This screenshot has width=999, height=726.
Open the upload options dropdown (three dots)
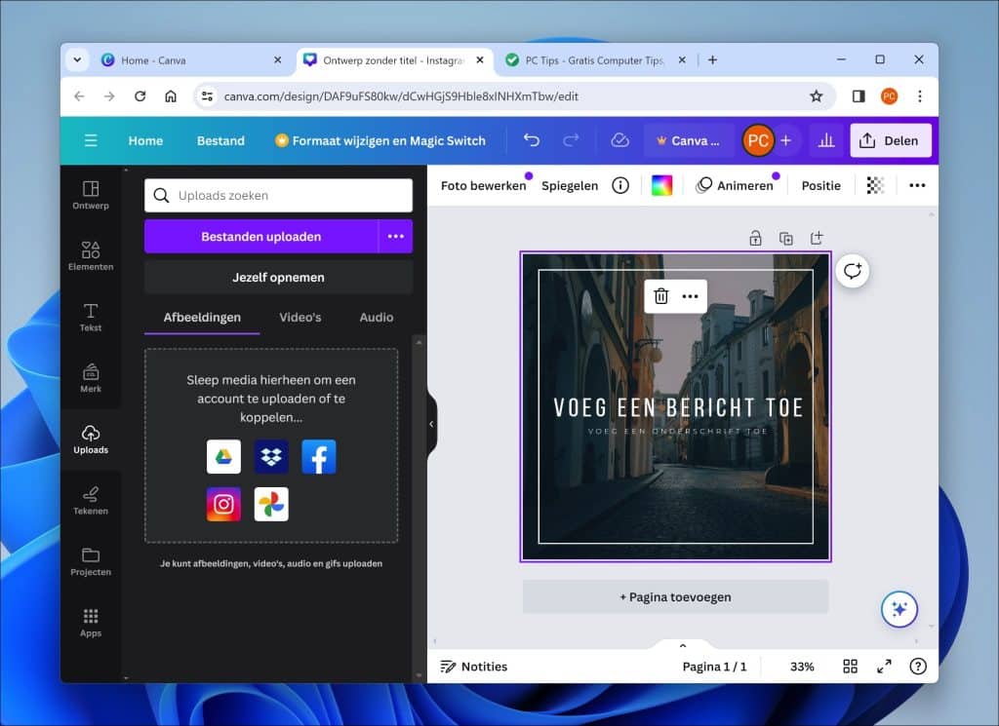point(396,236)
